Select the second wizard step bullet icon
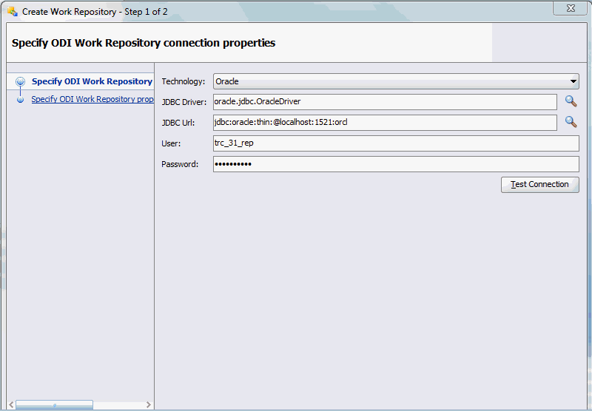592x411 pixels. 21,100
